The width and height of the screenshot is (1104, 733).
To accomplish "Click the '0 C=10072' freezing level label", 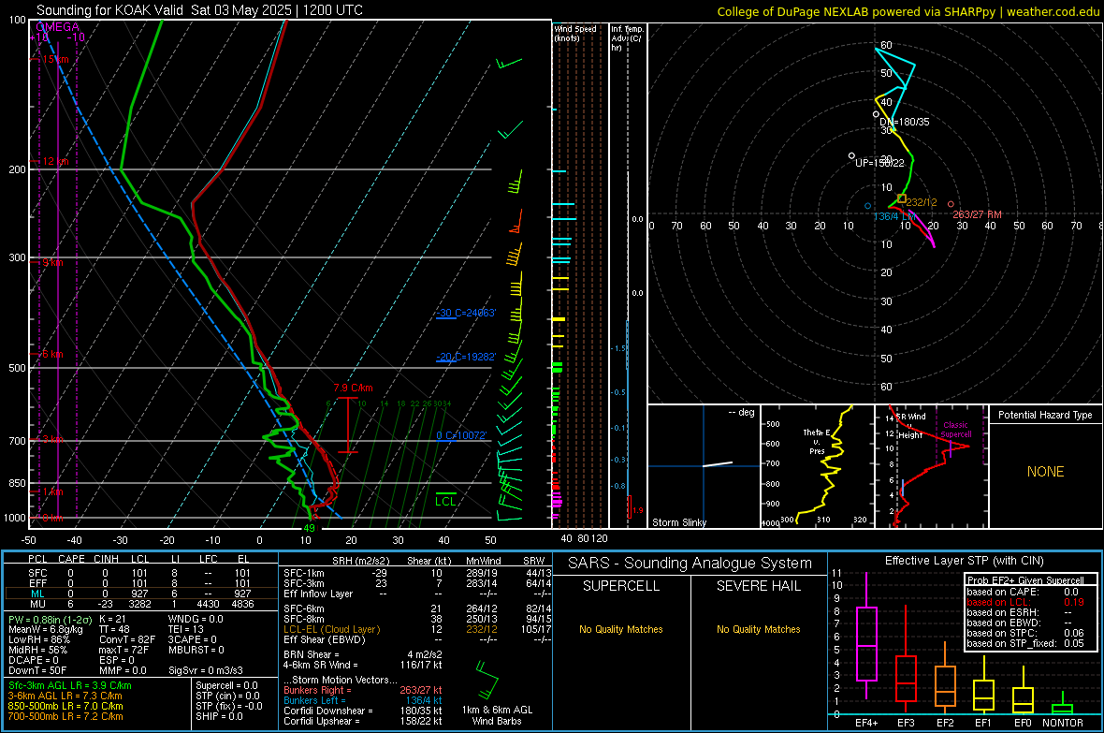I will (461, 435).
